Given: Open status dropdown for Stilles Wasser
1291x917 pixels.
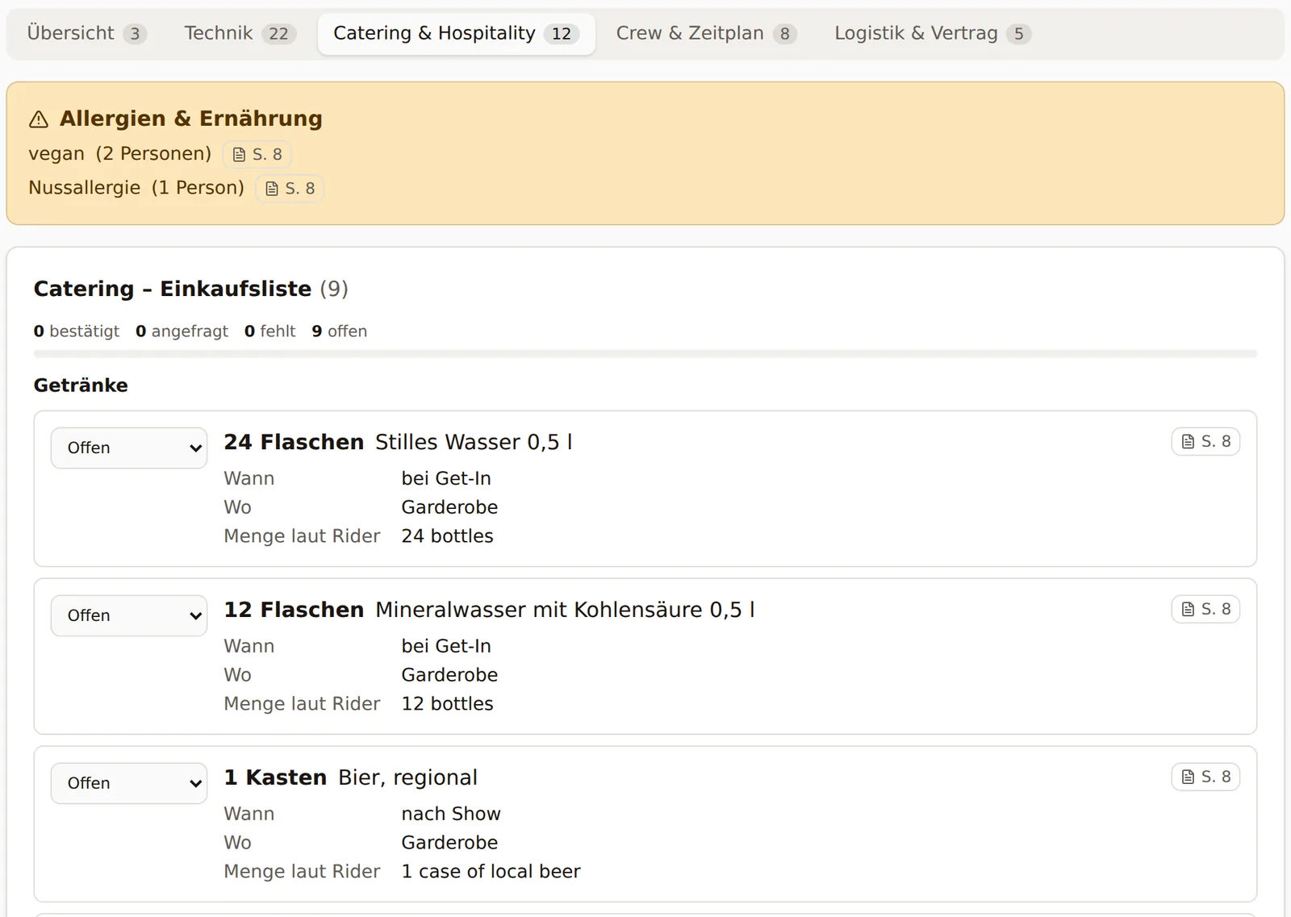Looking at the screenshot, I should pyautogui.click(x=129, y=448).
